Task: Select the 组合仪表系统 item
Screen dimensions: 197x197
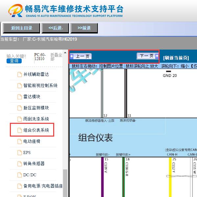Action: (36, 130)
